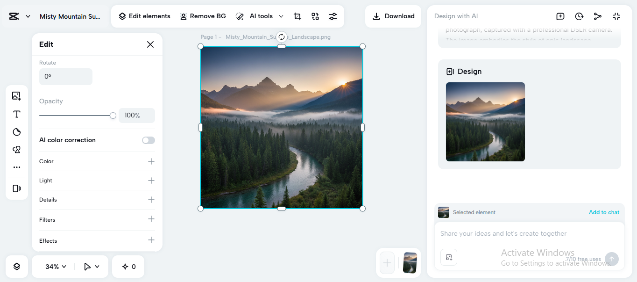Select the landscape image on canvas
Viewport: 637px width, 282px height.
coord(282,127)
